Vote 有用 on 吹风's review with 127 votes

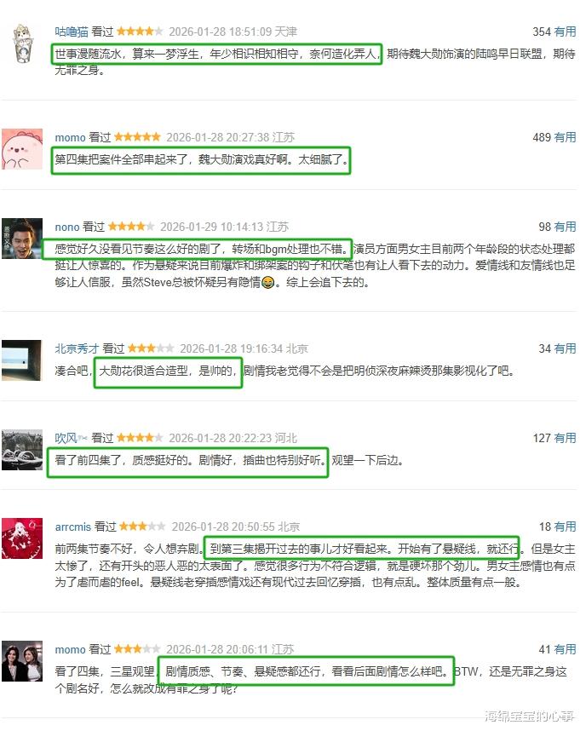tap(565, 438)
